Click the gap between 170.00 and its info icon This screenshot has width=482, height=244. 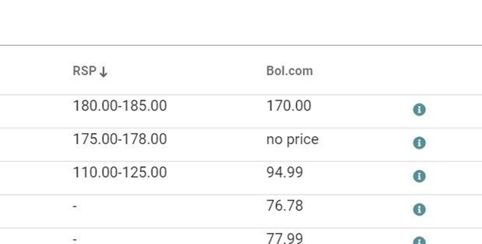coord(360,109)
